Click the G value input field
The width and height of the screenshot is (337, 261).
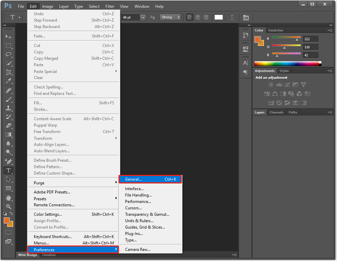311,47
